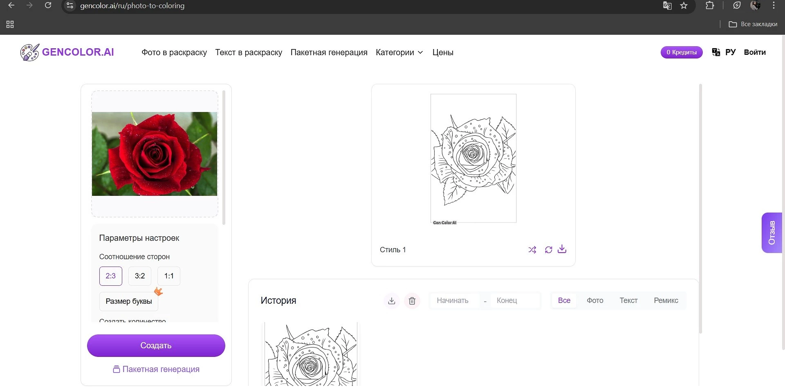Click the shuffle icon under Стиль 1
Image resolution: width=785 pixels, height=390 pixels.
pos(532,250)
